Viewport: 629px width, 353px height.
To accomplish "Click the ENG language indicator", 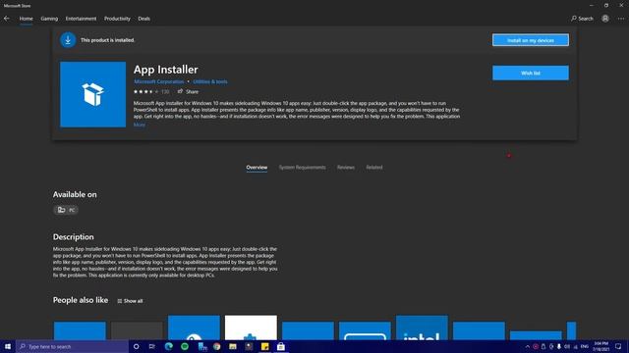I will coord(585,346).
